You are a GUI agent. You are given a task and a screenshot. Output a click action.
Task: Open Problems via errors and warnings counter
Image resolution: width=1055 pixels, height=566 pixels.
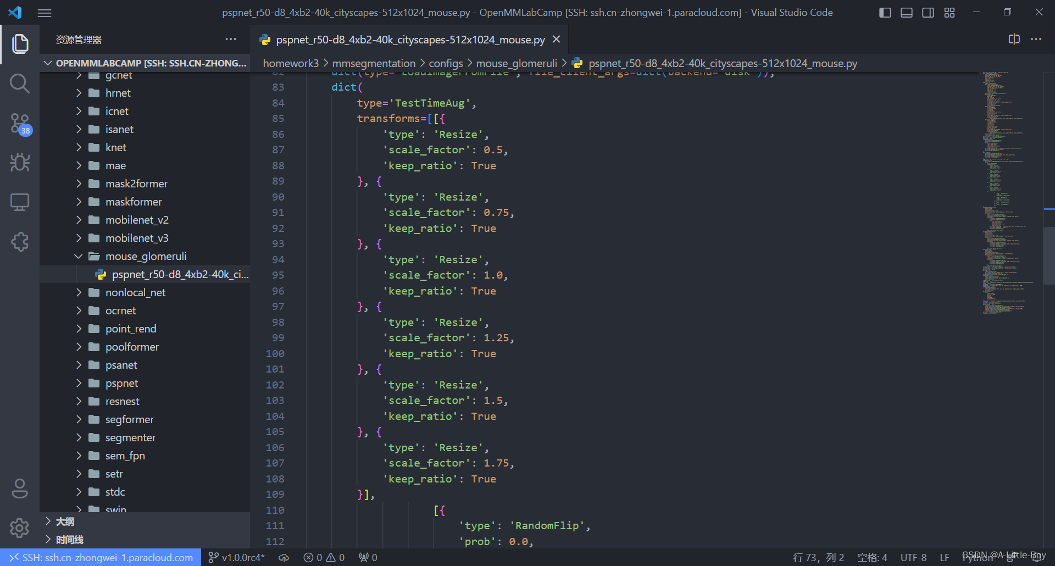(x=324, y=557)
